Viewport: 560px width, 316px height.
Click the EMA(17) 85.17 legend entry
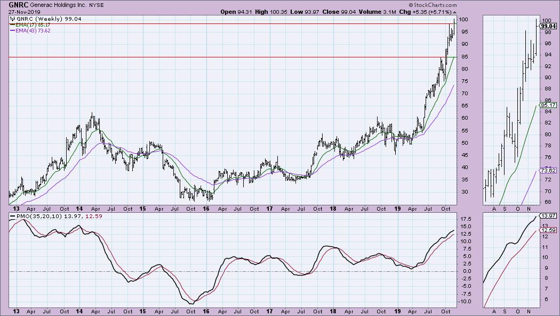tap(30, 25)
